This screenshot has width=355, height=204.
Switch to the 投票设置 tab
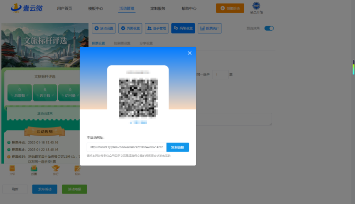pos(98,43)
